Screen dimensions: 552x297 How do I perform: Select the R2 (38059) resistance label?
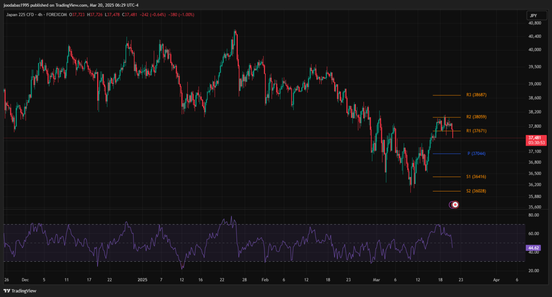[476, 117]
